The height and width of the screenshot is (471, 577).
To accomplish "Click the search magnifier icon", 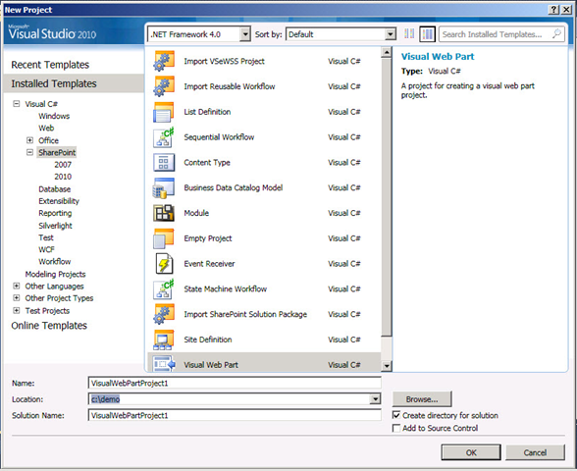I will [556, 33].
